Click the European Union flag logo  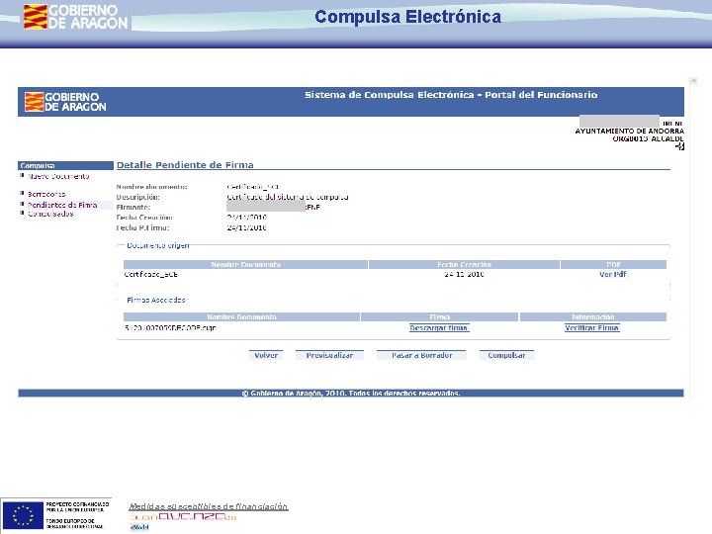pos(23,515)
